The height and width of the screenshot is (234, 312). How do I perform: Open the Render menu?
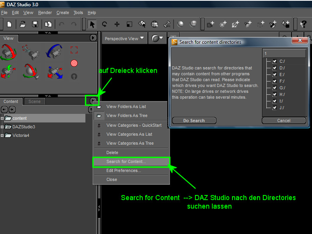click(45, 12)
